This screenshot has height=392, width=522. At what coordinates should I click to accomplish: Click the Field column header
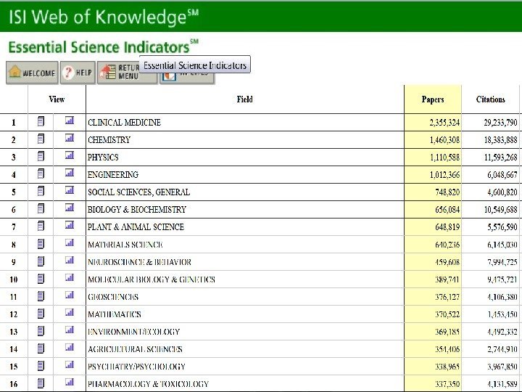click(245, 99)
